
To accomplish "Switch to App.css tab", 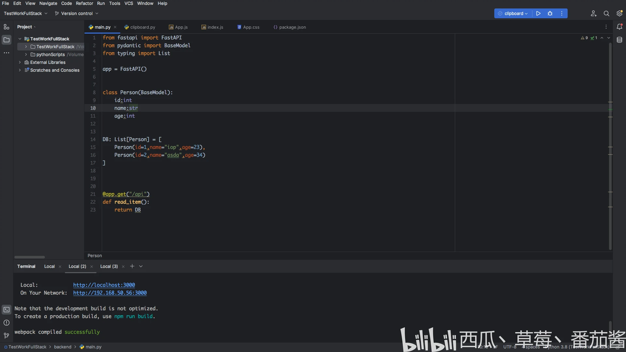I will coord(248,27).
